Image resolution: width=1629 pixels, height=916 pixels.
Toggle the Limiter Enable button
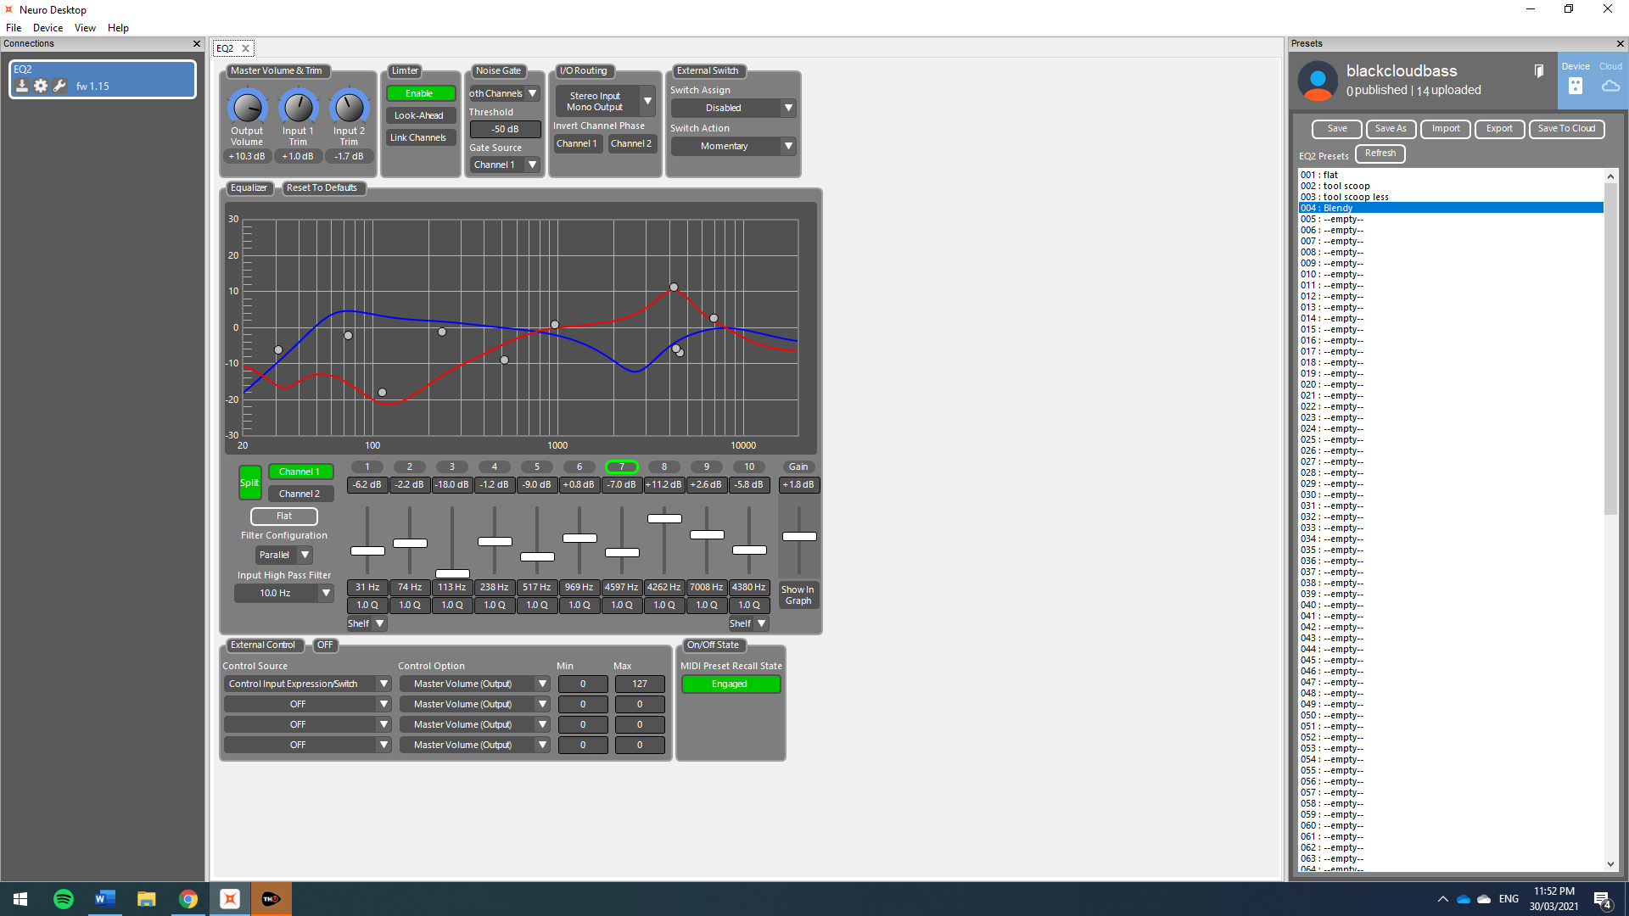coord(420,93)
